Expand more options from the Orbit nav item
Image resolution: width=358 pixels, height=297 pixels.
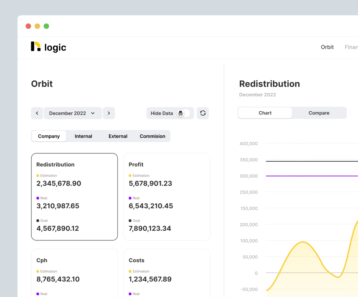pos(327,47)
